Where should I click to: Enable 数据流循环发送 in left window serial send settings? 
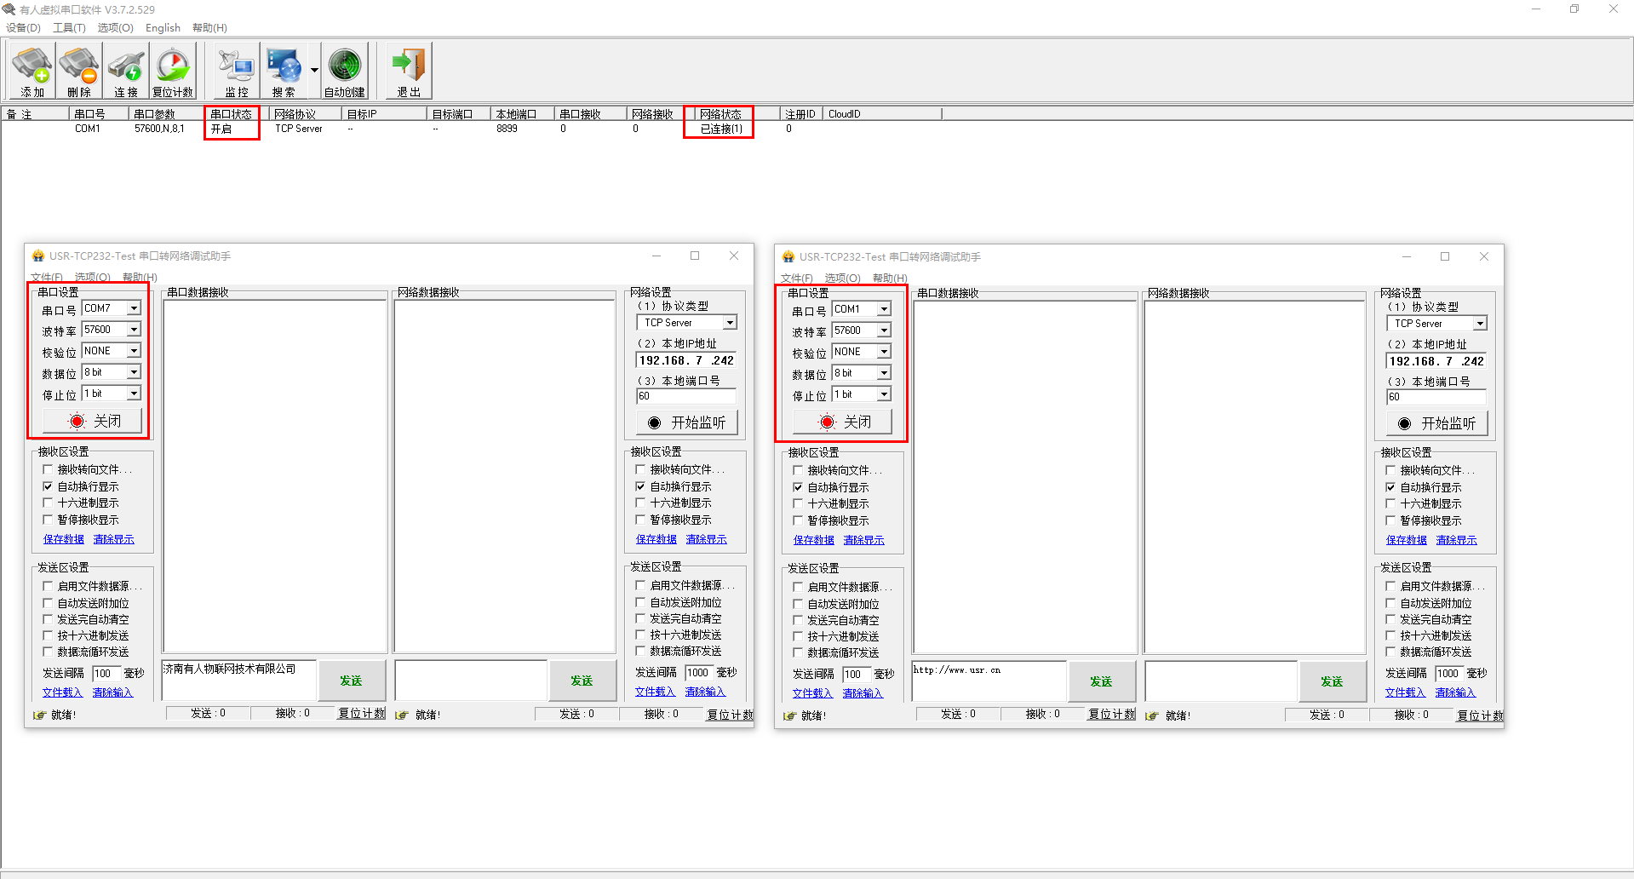49,652
